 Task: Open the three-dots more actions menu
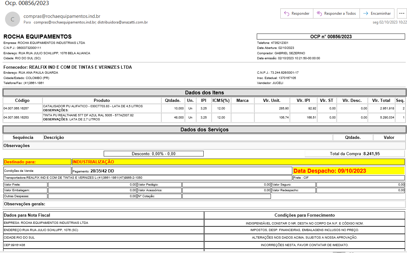point(402,13)
